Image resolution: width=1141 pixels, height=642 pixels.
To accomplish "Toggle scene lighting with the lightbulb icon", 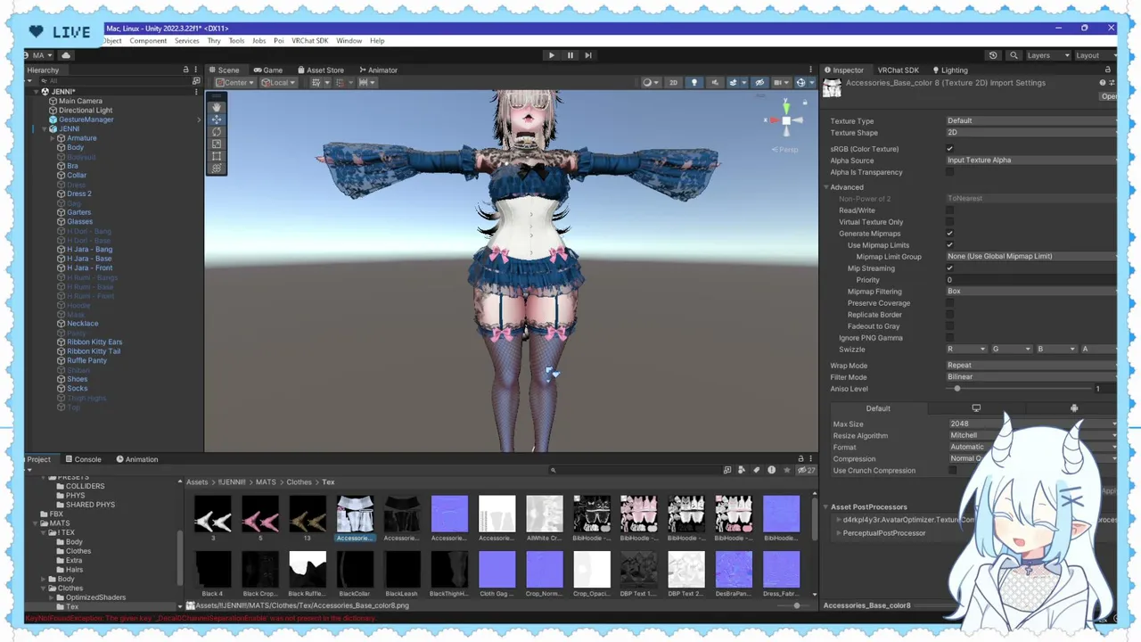I will coord(694,83).
